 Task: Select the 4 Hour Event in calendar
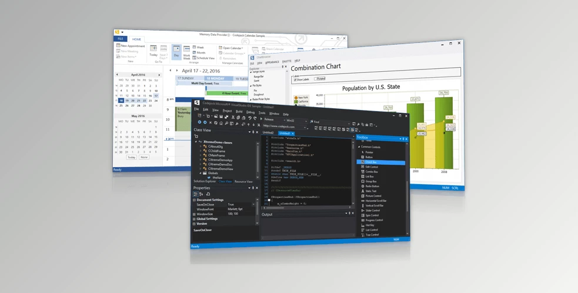click(x=227, y=94)
